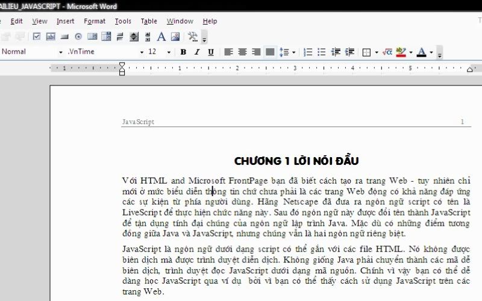Open the View menu
This screenshot has height=301, width=482.
point(40,21)
